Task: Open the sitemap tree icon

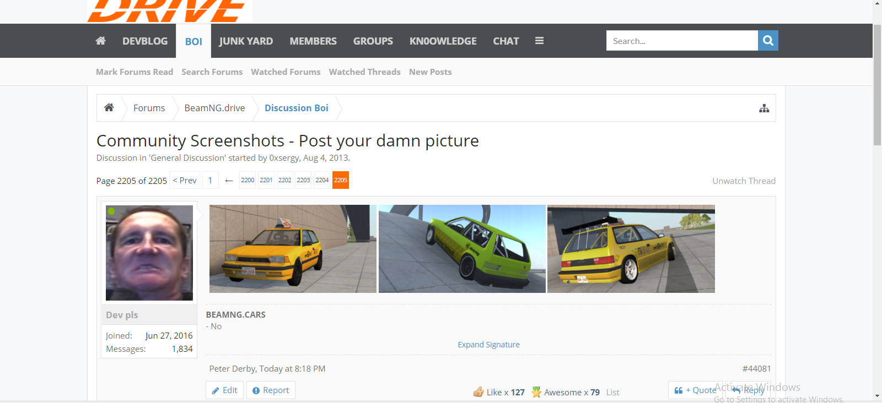Action: pyautogui.click(x=764, y=108)
